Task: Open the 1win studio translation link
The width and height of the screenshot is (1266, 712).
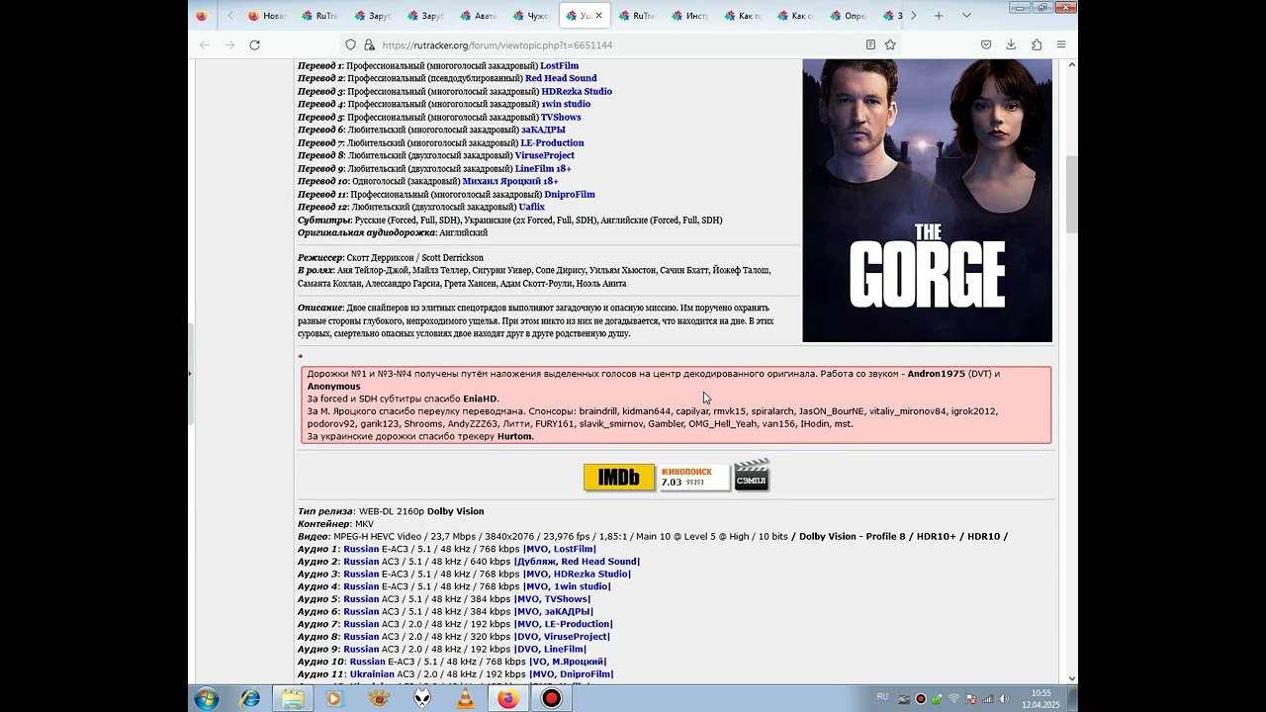Action: (566, 104)
